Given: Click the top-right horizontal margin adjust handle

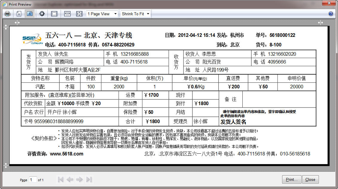Looking at the screenshot, I should tap(320, 22).
